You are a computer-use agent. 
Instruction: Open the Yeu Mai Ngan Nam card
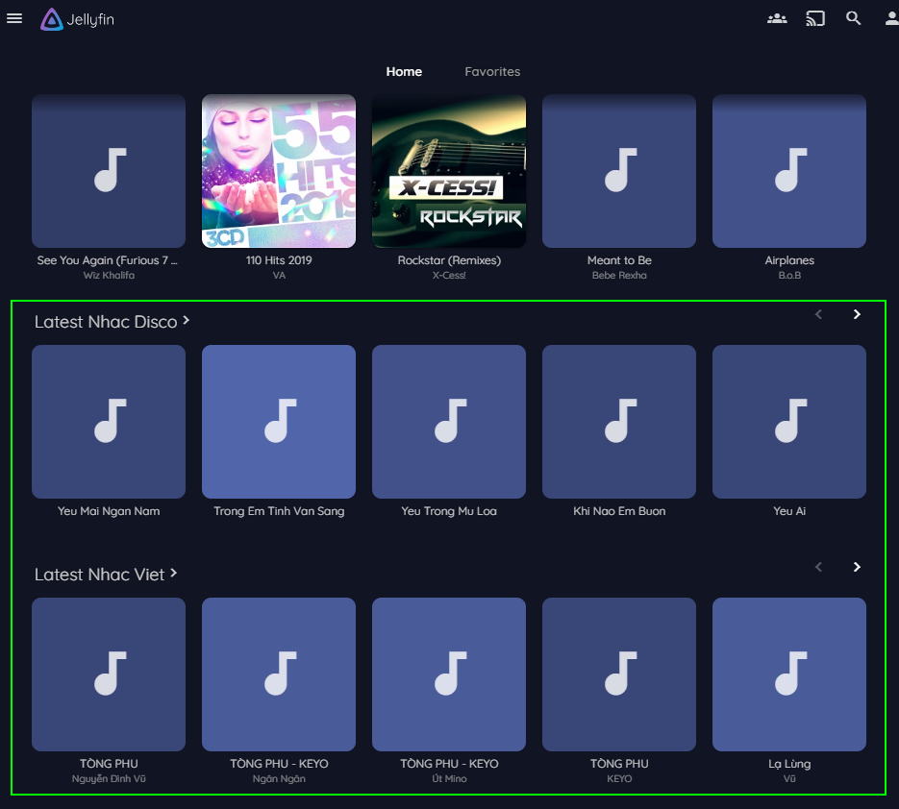click(109, 422)
